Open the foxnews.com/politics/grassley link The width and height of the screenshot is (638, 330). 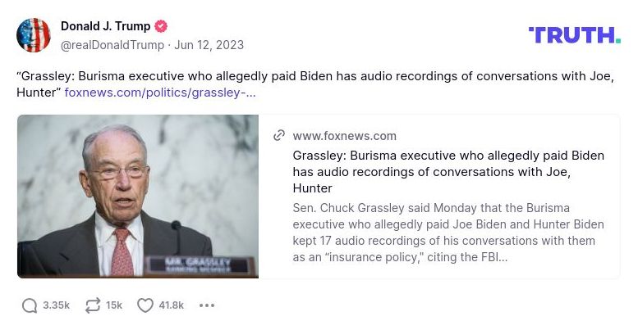coord(160,93)
